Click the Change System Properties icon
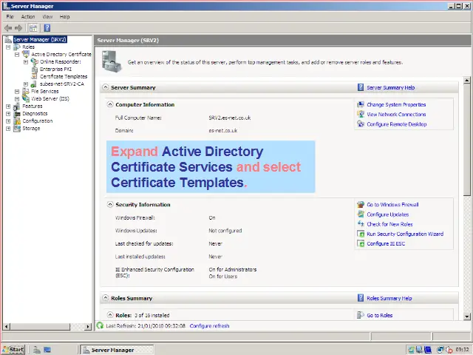473x355 pixels. [x=361, y=104]
